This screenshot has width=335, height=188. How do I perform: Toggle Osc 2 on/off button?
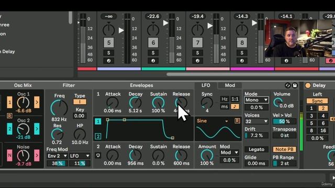(9, 129)
